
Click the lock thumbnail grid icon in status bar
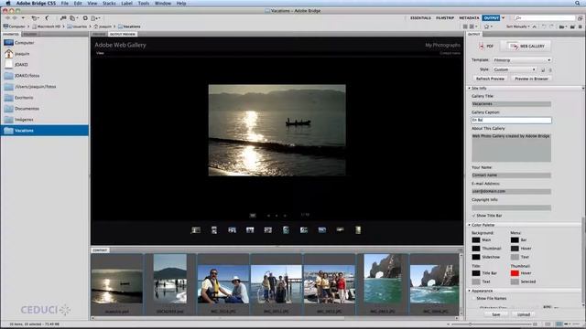pos(548,324)
